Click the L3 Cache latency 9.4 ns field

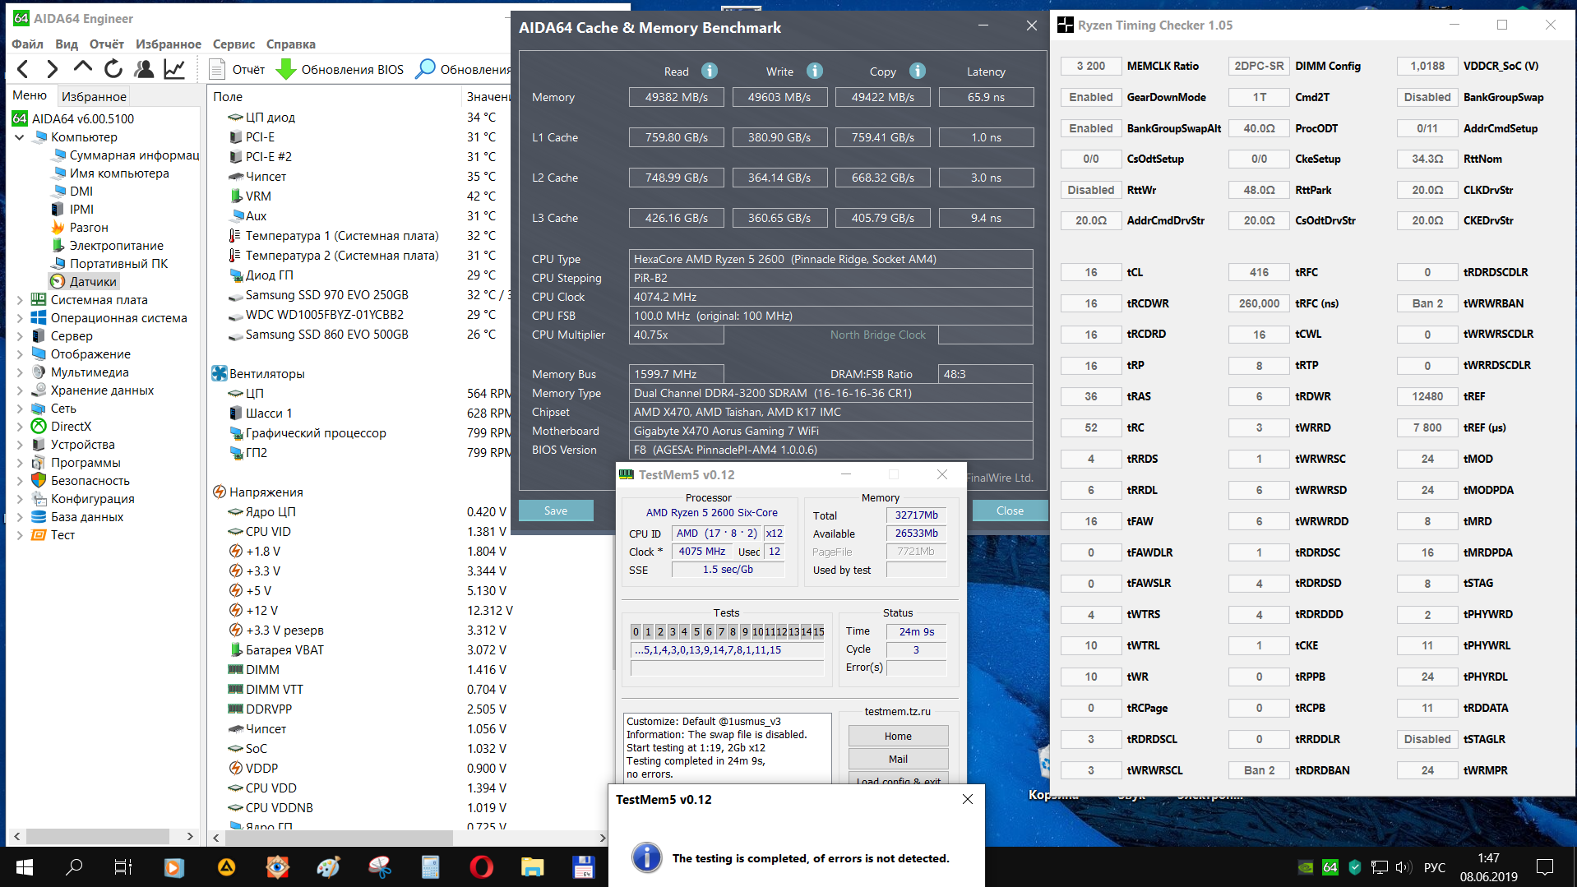tap(986, 218)
